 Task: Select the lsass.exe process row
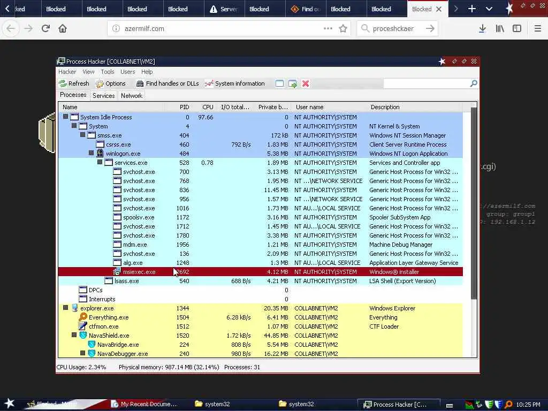click(261, 280)
